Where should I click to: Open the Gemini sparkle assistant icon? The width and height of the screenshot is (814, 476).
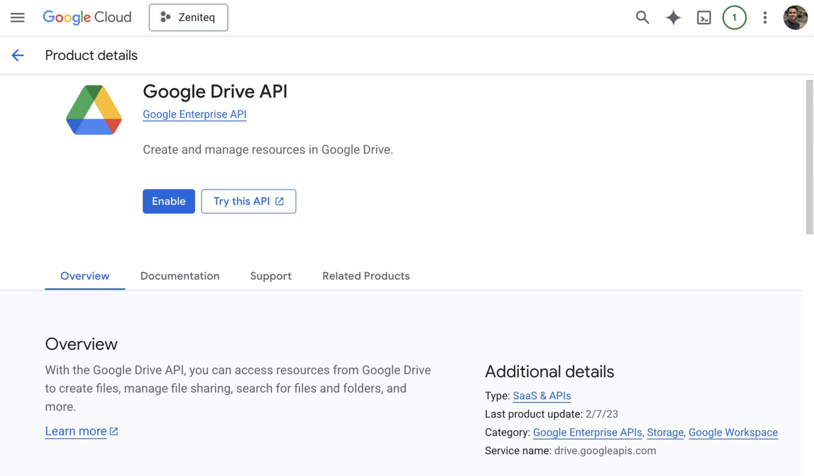(x=673, y=17)
